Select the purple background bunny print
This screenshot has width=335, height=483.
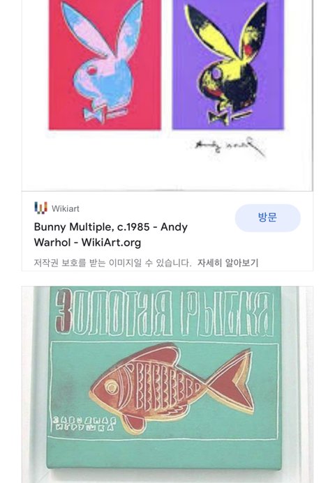coord(228,64)
